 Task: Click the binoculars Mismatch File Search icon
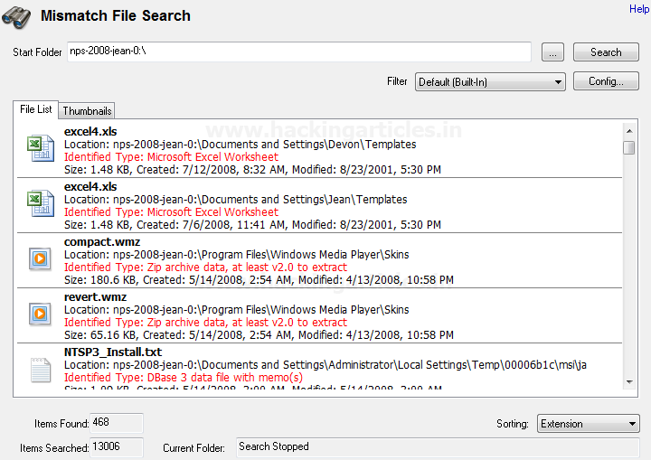pyautogui.click(x=17, y=16)
